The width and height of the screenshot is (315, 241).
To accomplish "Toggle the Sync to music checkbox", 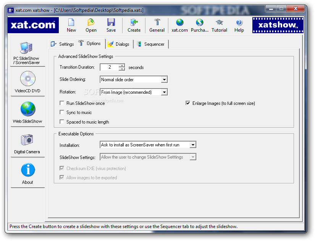I will pyautogui.click(x=62, y=112).
